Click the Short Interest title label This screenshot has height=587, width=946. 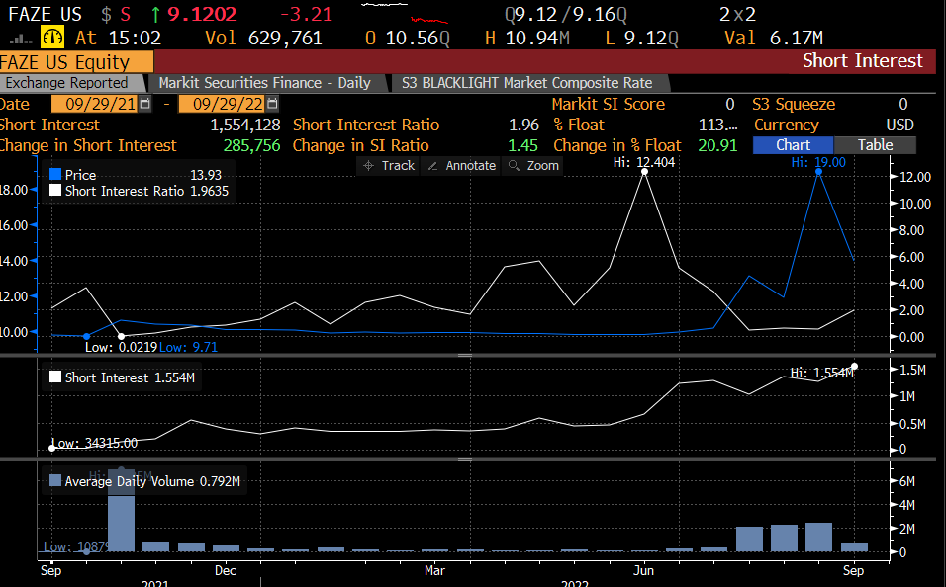click(x=862, y=61)
